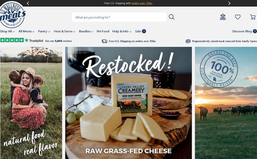
Task: Open the Pet Food menu item
Action: 103,31
